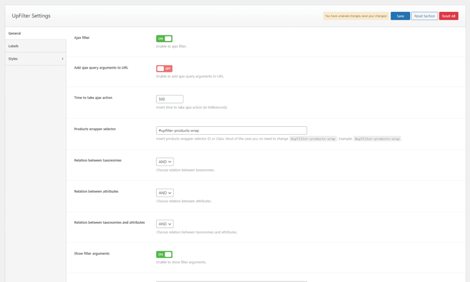Click the Reset Section button
Image resolution: width=470 pixels, height=282 pixels.
(x=424, y=16)
